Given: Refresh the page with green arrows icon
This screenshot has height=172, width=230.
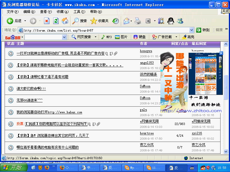Looking at the screenshot, I should (56, 21).
